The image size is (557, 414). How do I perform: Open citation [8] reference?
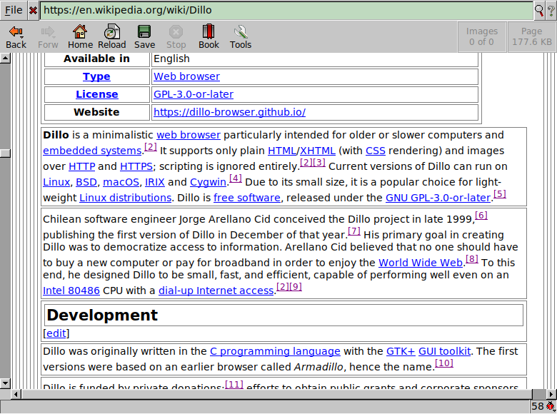coord(472,258)
